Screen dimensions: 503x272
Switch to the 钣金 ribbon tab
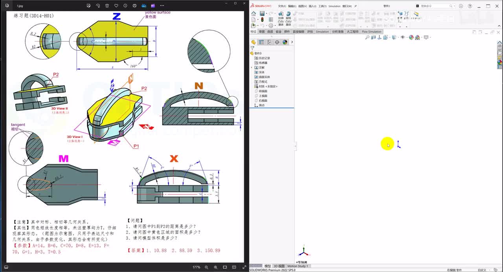279,31
